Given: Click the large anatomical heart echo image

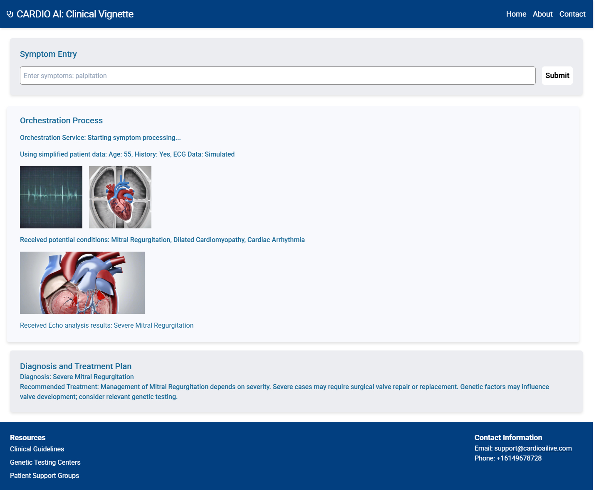Looking at the screenshot, I should [x=82, y=283].
